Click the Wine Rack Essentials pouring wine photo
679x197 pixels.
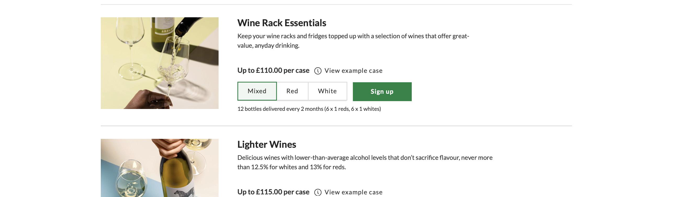[x=159, y=63]
